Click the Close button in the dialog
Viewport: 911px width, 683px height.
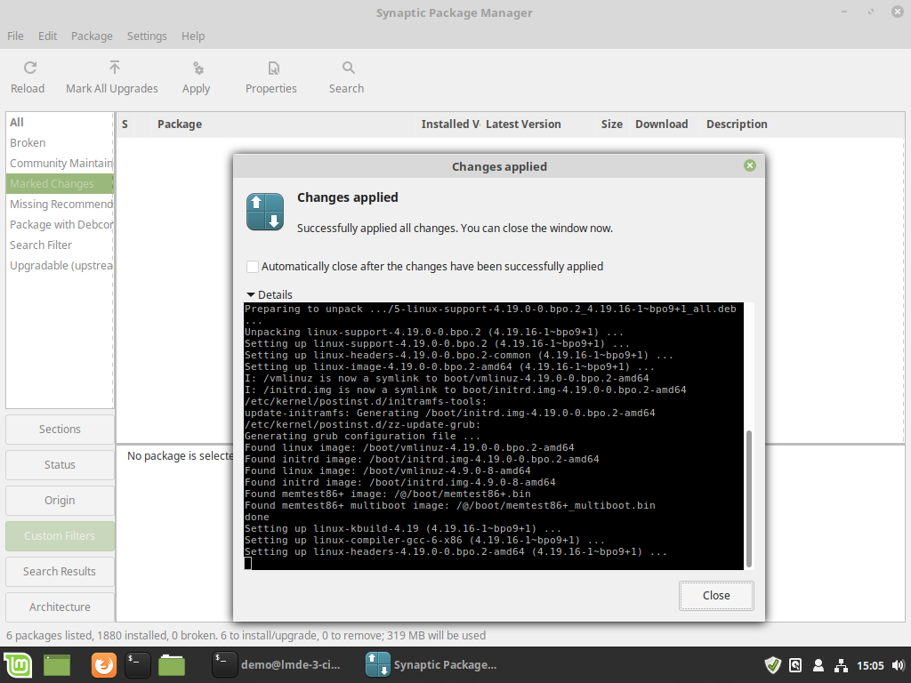(716, 595)
